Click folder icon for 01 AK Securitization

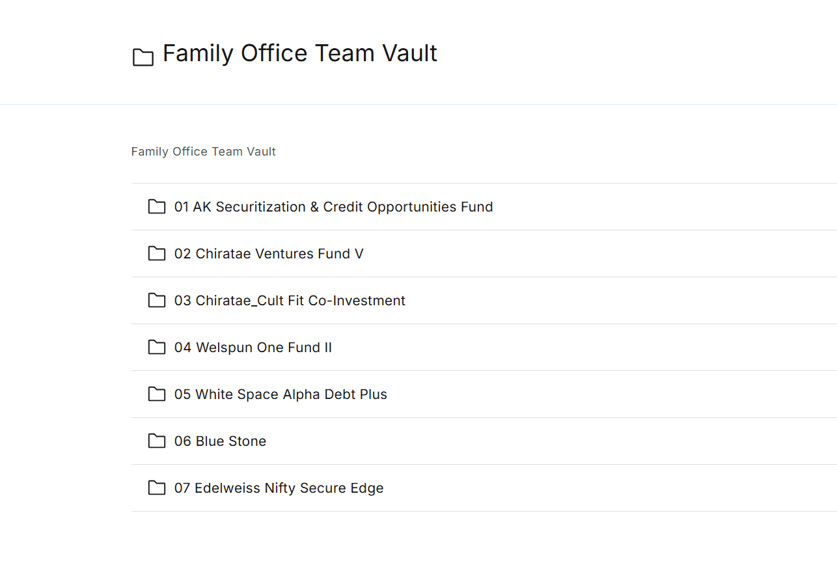(157, 206)
